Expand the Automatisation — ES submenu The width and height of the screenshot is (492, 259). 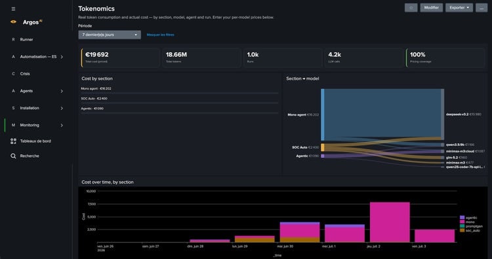coord(62,57)
